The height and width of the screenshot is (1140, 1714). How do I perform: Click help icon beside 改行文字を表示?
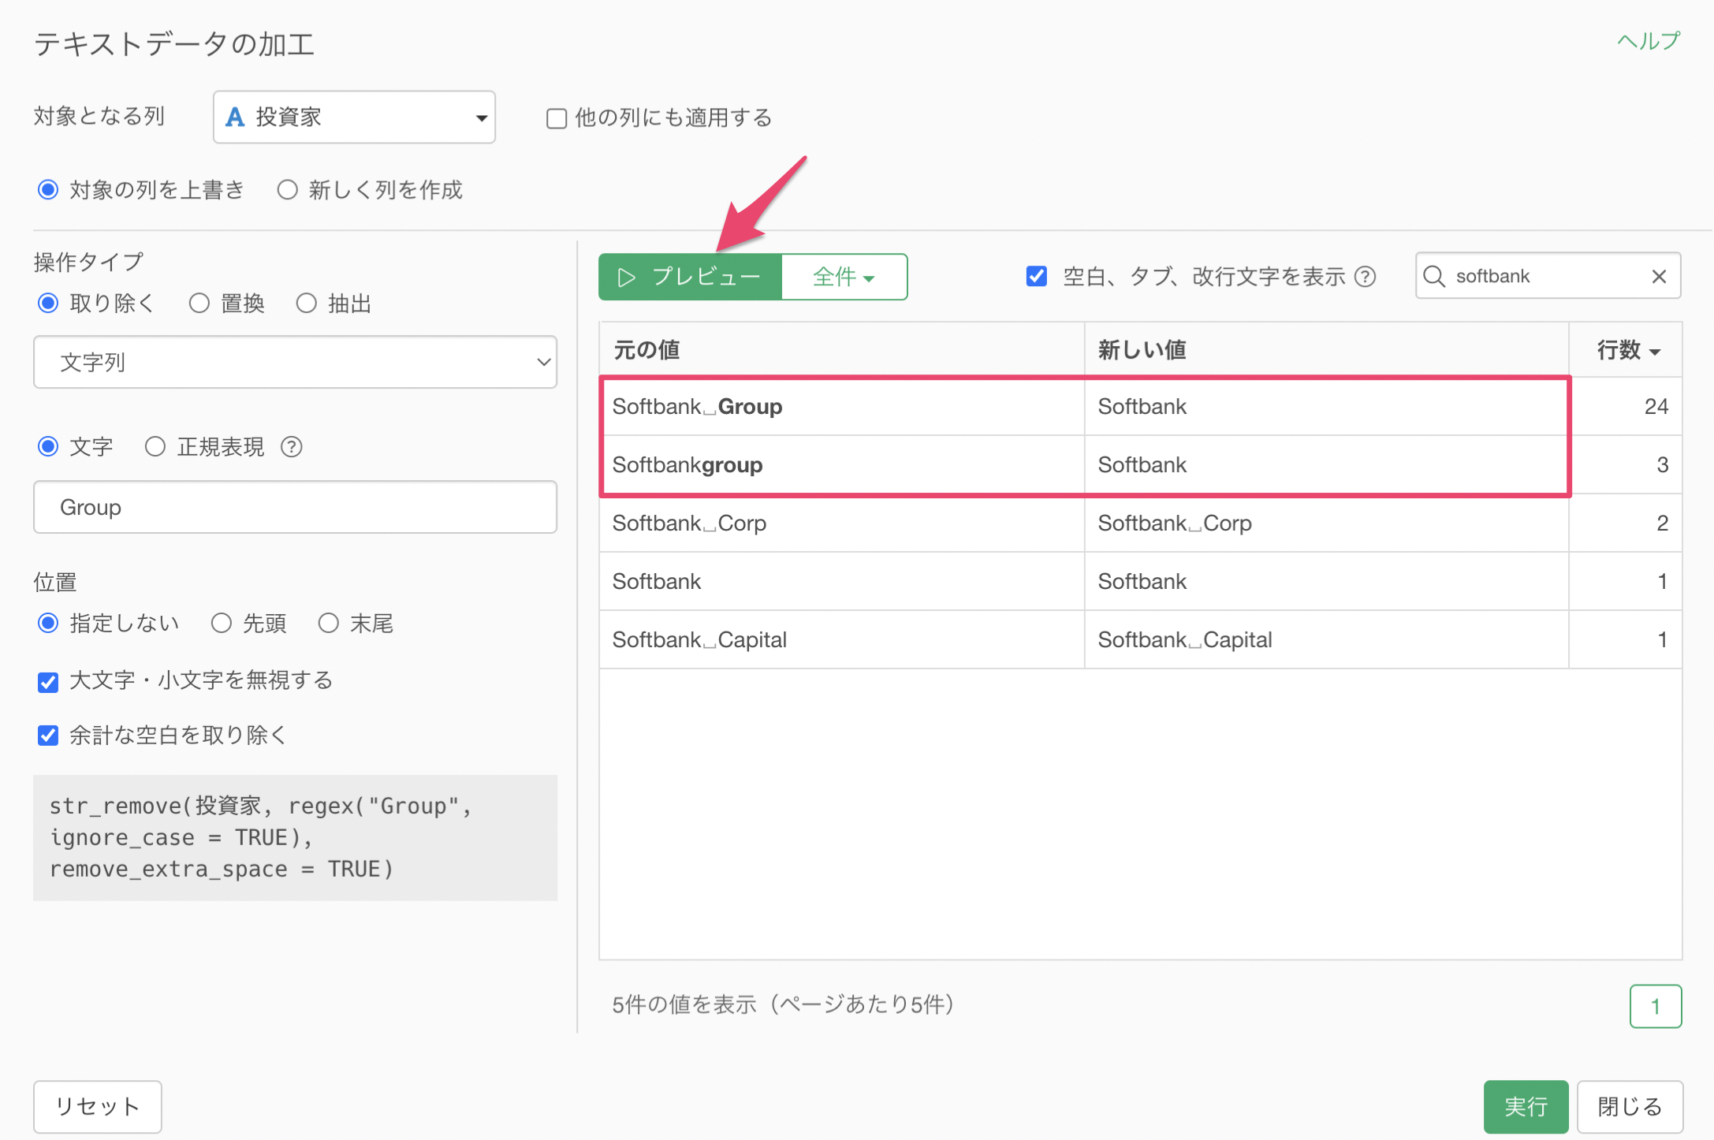(x=1366, y=277)
